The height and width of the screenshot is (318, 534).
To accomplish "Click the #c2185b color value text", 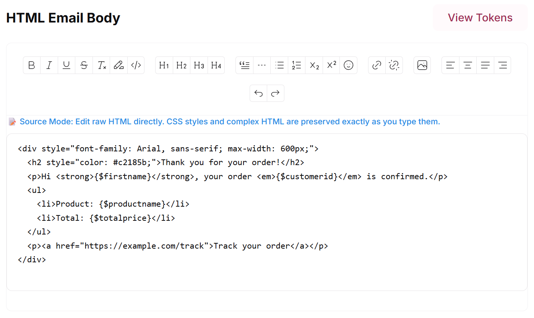I will 130,162.
